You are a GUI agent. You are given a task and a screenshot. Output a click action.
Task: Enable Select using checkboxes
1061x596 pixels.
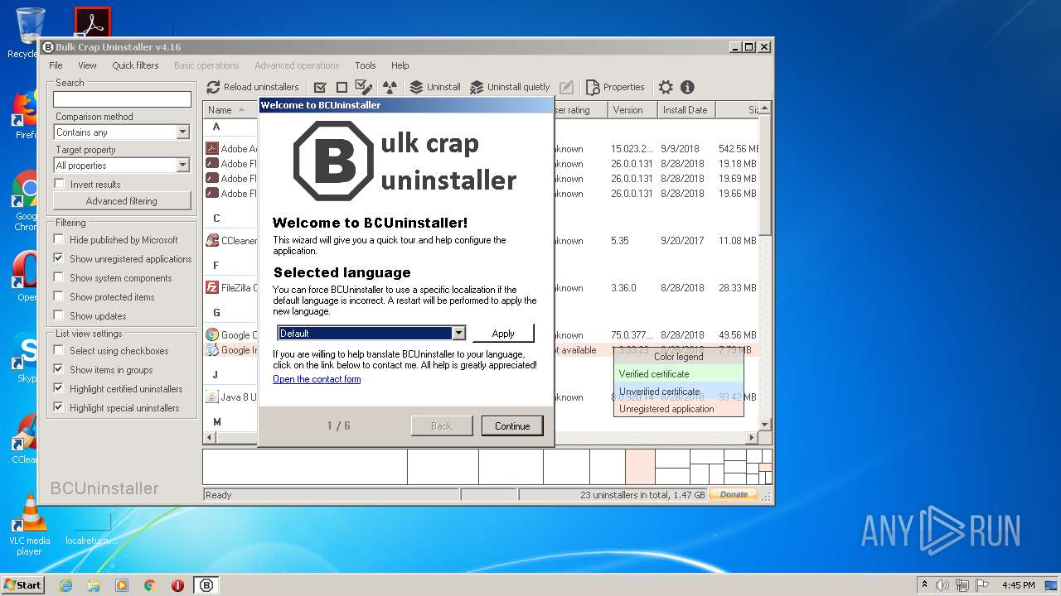coord(59,350)
